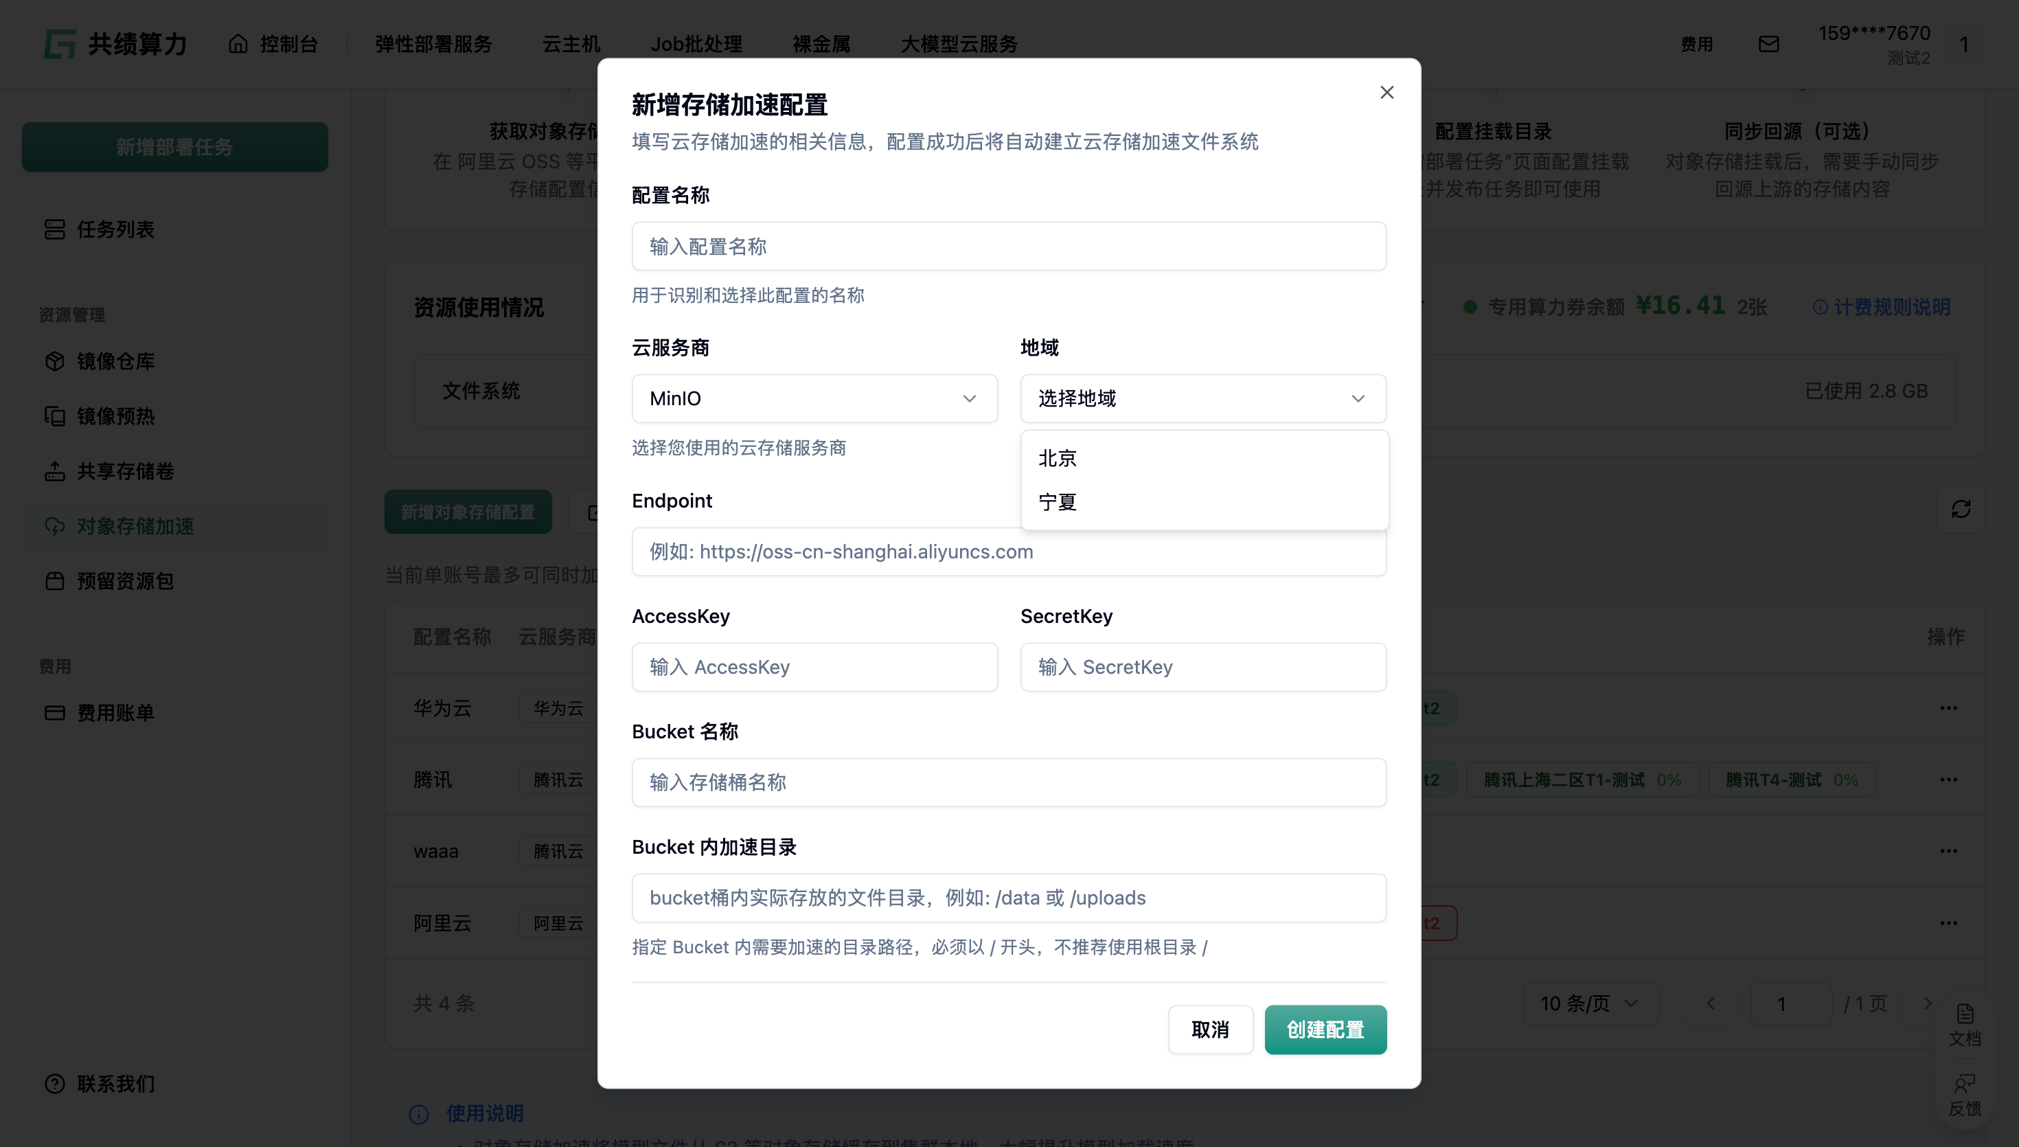Click the 创建配置 button
Viewport: 2019px width, 1147px height.
tap(1325, 1030)
